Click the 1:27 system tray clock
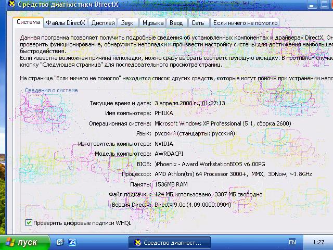 click(x=318, y=242)
